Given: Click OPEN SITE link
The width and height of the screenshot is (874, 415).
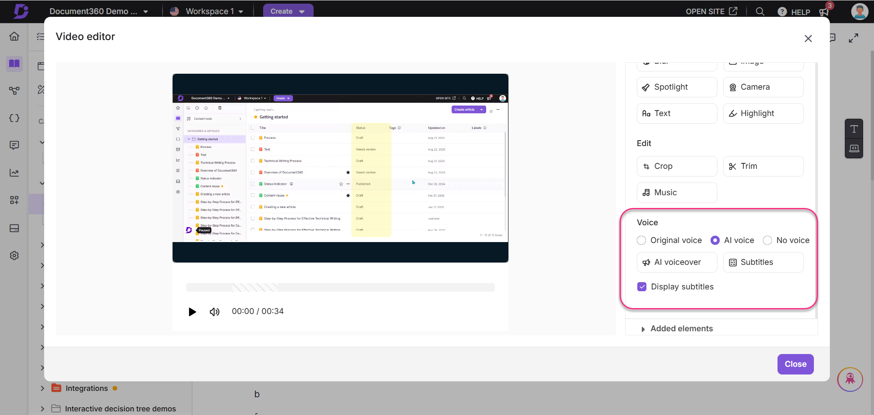Looking at the screenshot, I should point(711,11).
